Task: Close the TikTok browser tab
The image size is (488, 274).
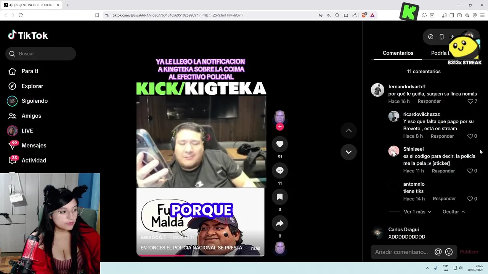Action: point(58,5)
